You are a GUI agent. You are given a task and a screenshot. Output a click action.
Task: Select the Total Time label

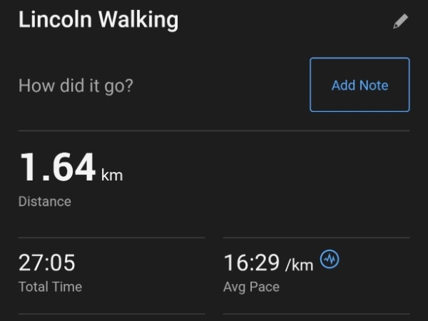tap(50, 287)
